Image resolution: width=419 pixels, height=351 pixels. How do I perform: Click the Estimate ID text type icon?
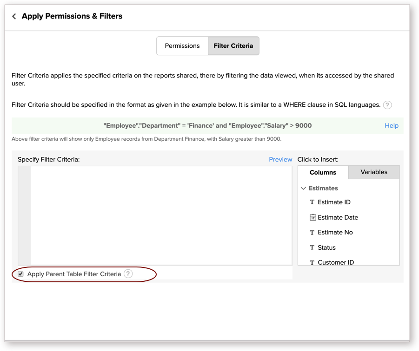coord(312,202)
